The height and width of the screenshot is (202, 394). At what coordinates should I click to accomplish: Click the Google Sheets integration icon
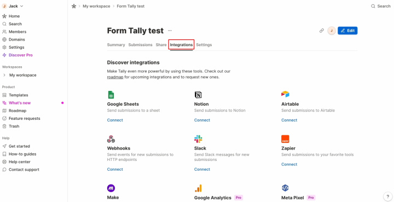(111, 95)
